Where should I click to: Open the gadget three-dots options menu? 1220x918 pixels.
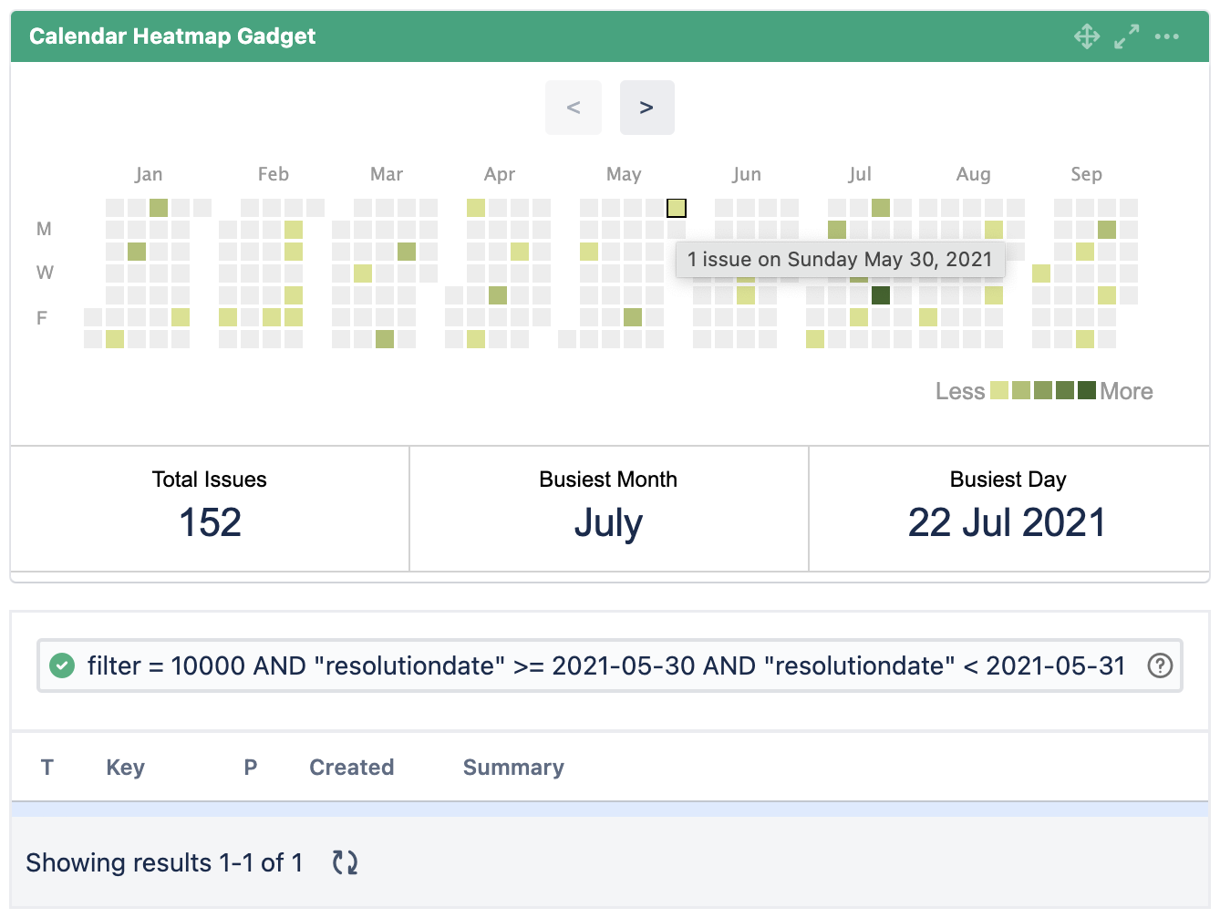[x=1167, y=36]
